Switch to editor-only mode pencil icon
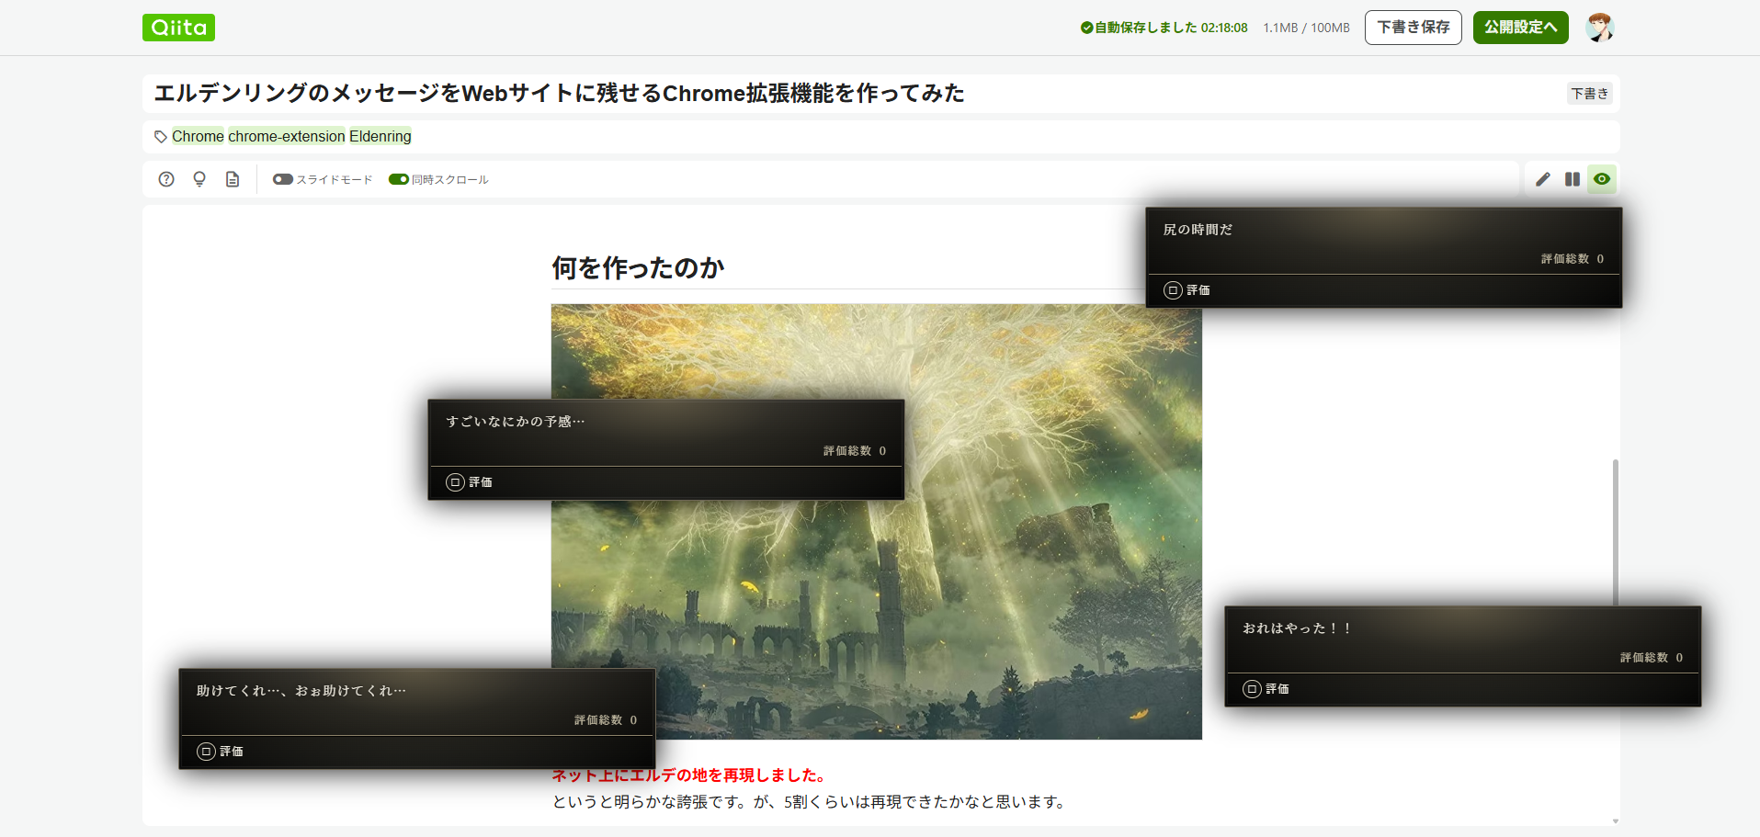Image resolution: width=1760 pixels, height=837 pixels. 1543,179
